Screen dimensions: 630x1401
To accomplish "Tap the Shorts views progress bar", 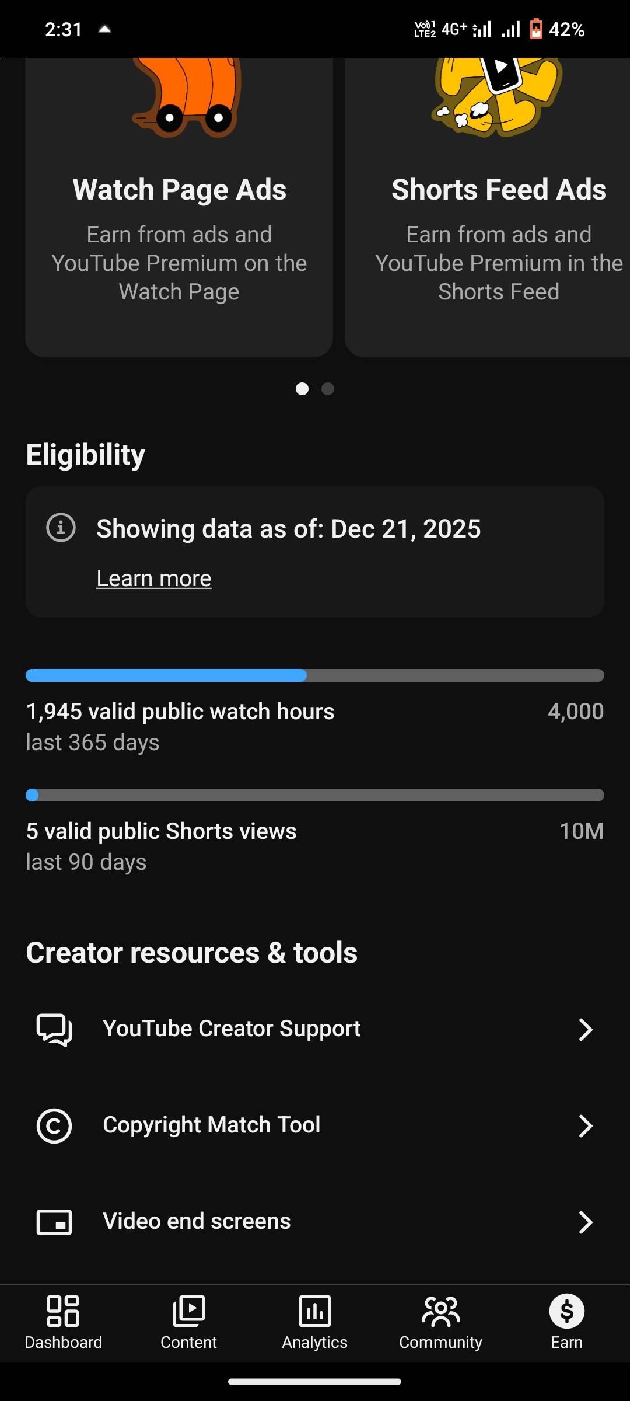I will [315, 795].
